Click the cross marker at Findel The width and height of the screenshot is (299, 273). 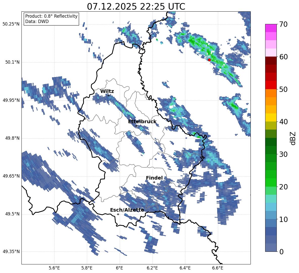point(154,182)
